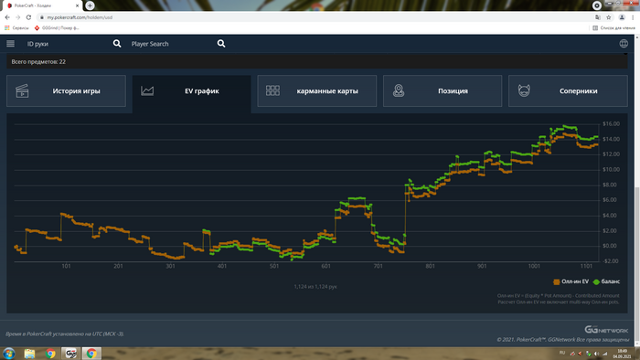Open the 'Сервисы' apps bookmark
The height and width of the screenshot is (360, 640).
tap(16, 27)
